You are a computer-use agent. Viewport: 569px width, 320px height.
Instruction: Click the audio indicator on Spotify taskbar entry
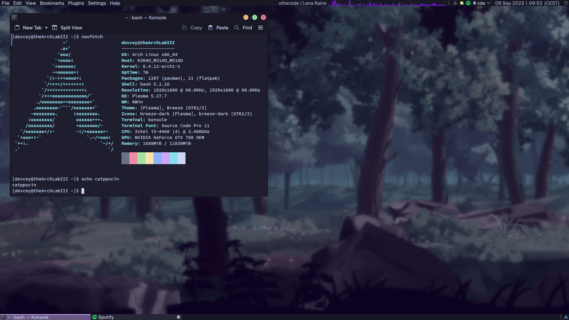(x=178, y=317)
